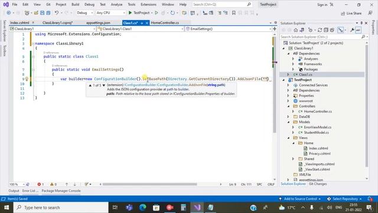Collapse the ClassLibrary1 project node

[x=283, y=49]
